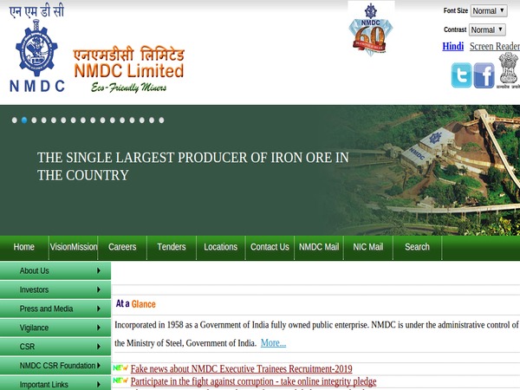Expand the Investors sidebar menu
The width and height of the screenshot is (520, 390).
coord(56,289)
